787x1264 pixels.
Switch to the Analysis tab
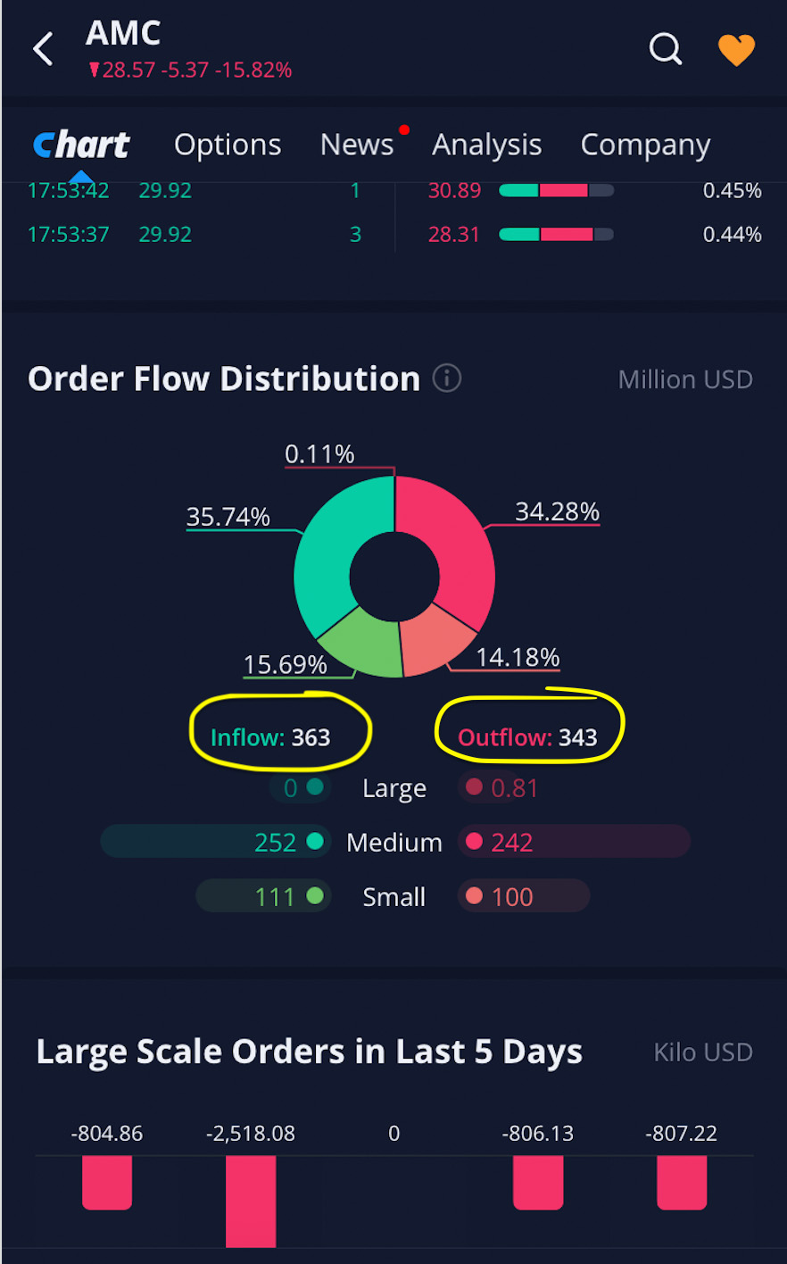tap(487, 145)
